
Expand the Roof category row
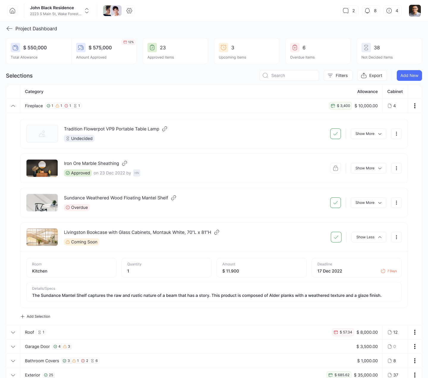tap(13, 332)
